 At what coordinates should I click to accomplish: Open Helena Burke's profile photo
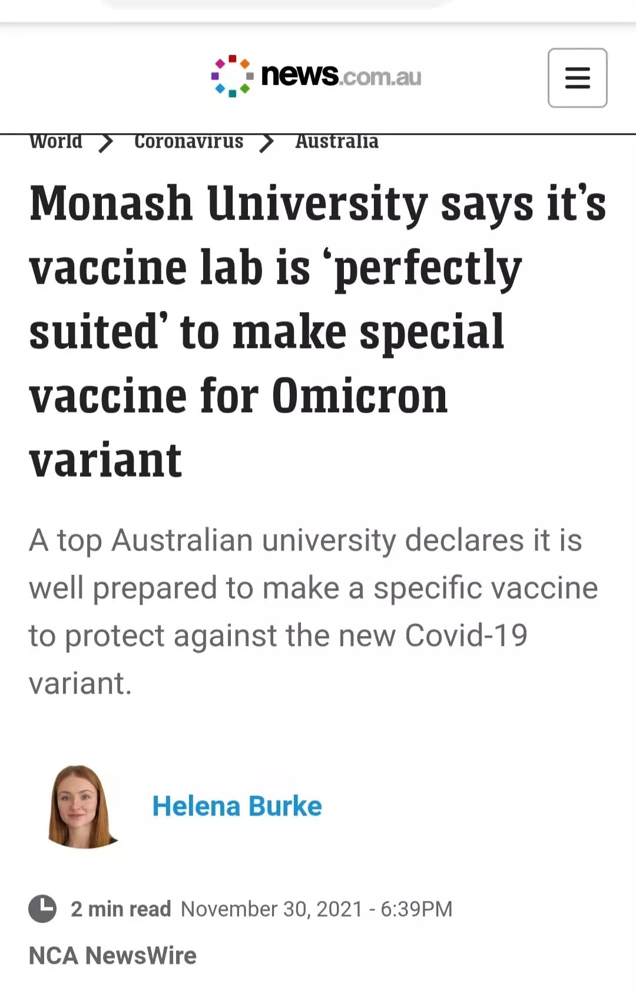tap(82, 807)
